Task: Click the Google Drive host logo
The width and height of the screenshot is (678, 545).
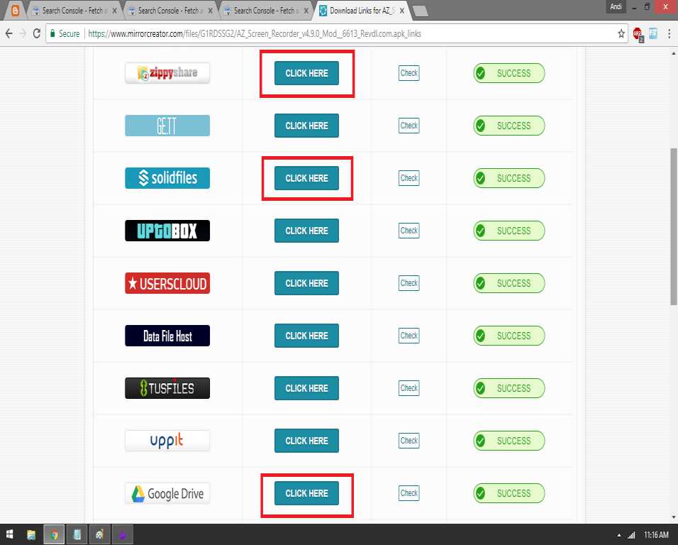Action: [x=167, y=493]
